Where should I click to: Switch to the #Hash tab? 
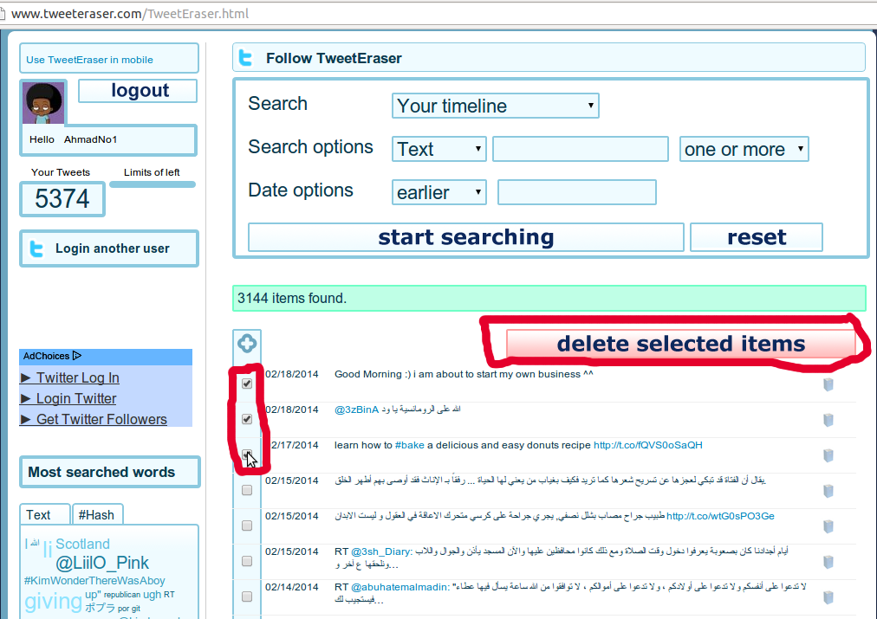[x=96, y=514]
